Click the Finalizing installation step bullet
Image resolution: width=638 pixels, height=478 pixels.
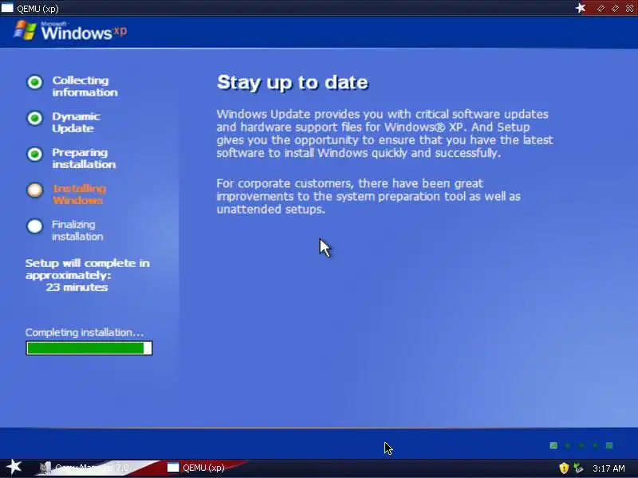pos(35,226)
